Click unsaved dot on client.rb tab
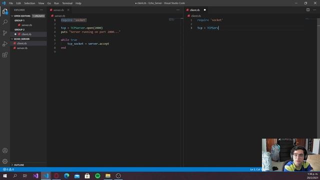320x180 pixels. click(204, 10)
